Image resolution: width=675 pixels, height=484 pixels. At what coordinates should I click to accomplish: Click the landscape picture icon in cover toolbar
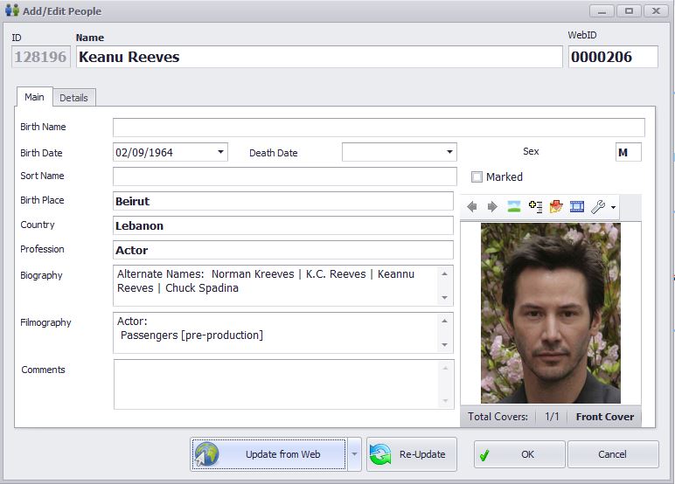(x=514, y=207)
